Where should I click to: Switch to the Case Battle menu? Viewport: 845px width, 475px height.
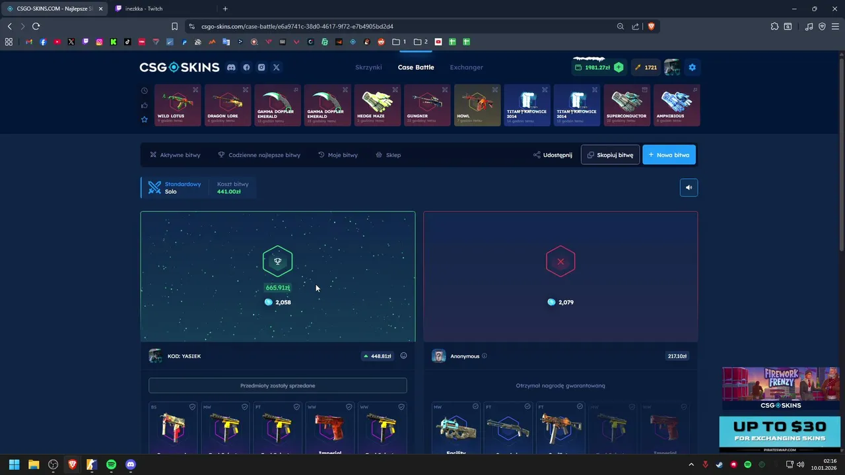(x=416, y=67)
